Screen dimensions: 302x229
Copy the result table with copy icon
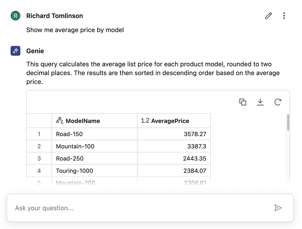click(243, 102)
